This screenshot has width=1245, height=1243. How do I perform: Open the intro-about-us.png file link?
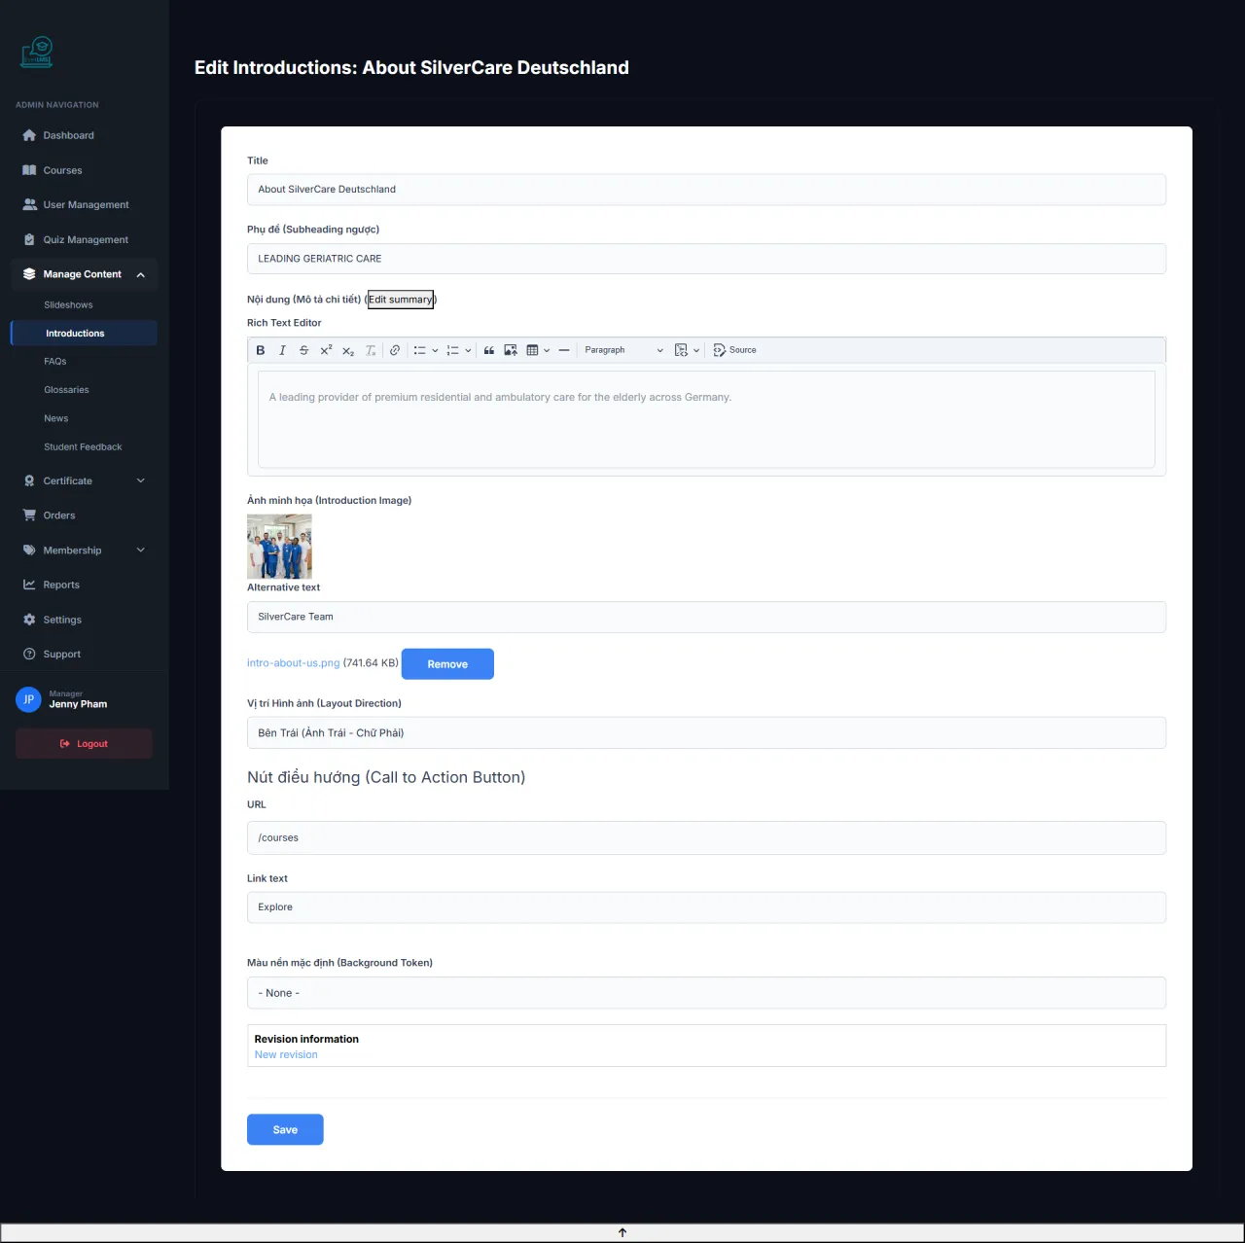click(x=294, y=663)
